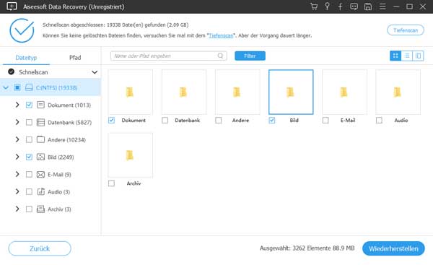Click the Bild picture icon in tree
433x265 pixels.
(40, 157)
